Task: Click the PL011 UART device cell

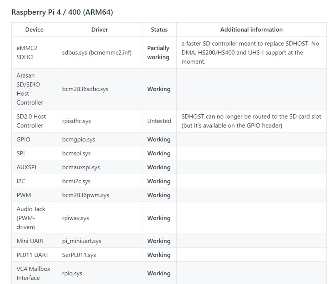Action: click(32, 255)
